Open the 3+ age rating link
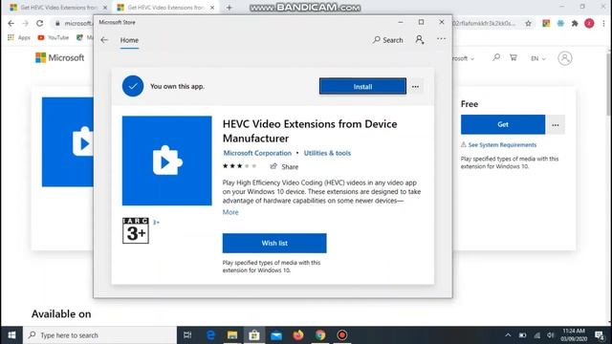The width and height of the screenshot is (612, 344). pos(156,223)
